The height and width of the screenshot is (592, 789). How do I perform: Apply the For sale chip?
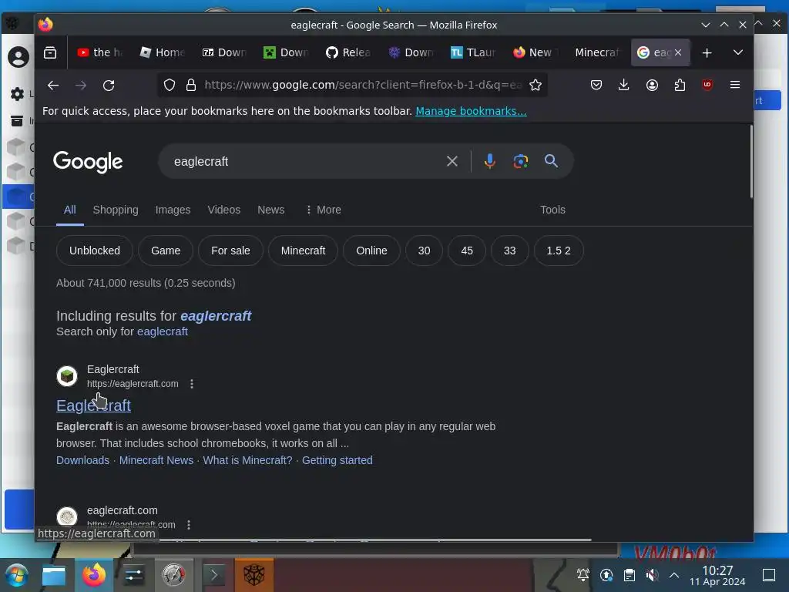[230, 251]
